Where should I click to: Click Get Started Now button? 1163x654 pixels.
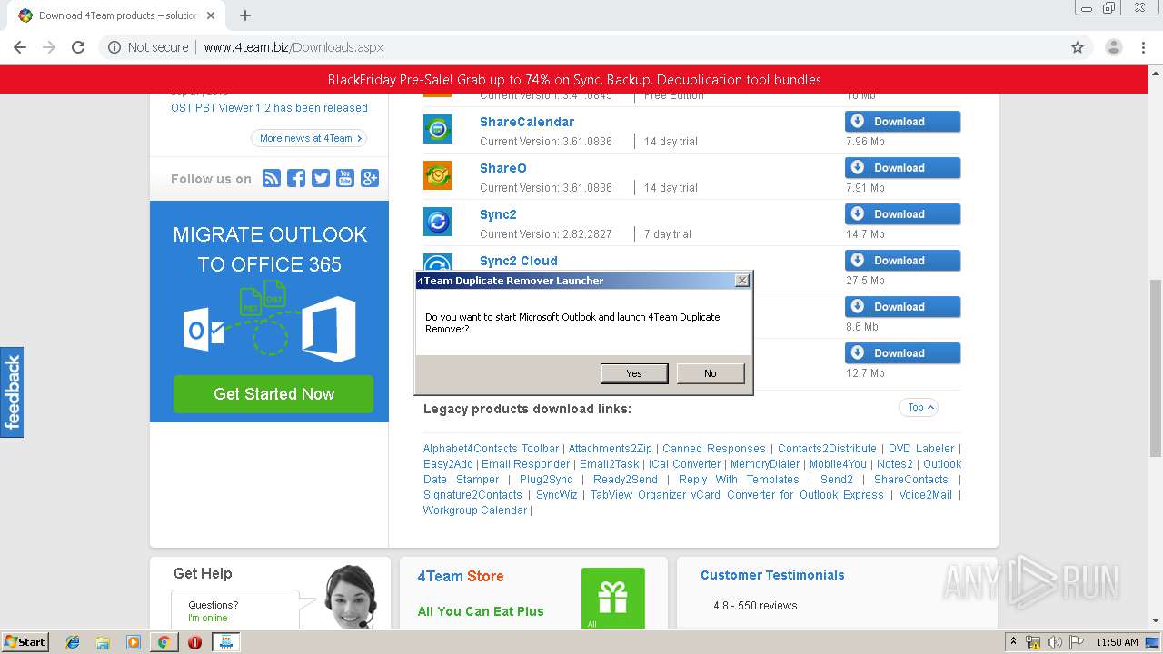(273, 394)
